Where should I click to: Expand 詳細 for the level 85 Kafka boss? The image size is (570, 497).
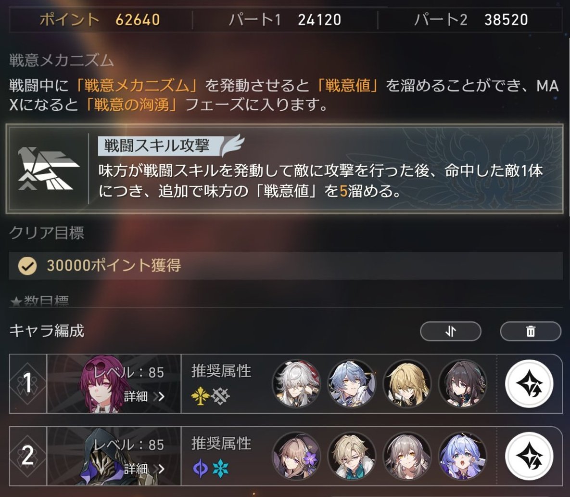144,396
